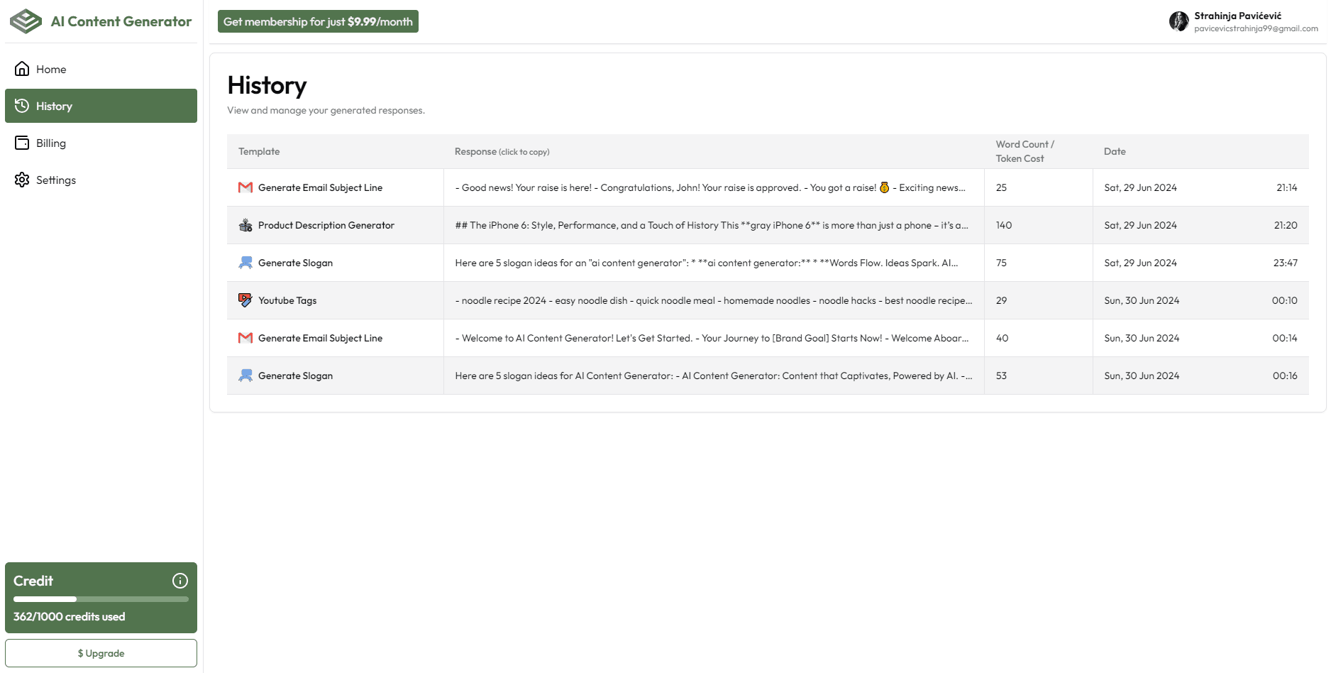Click the 'Youtube Tags' template name
The width and height of the screenshot is (1331, 673).
pyautogui.click(x=287, y=300)
